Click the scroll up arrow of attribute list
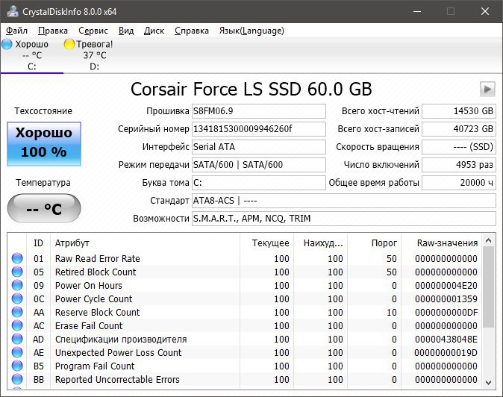The height and width of the screenshot is (397, 503). coord(489,240)
